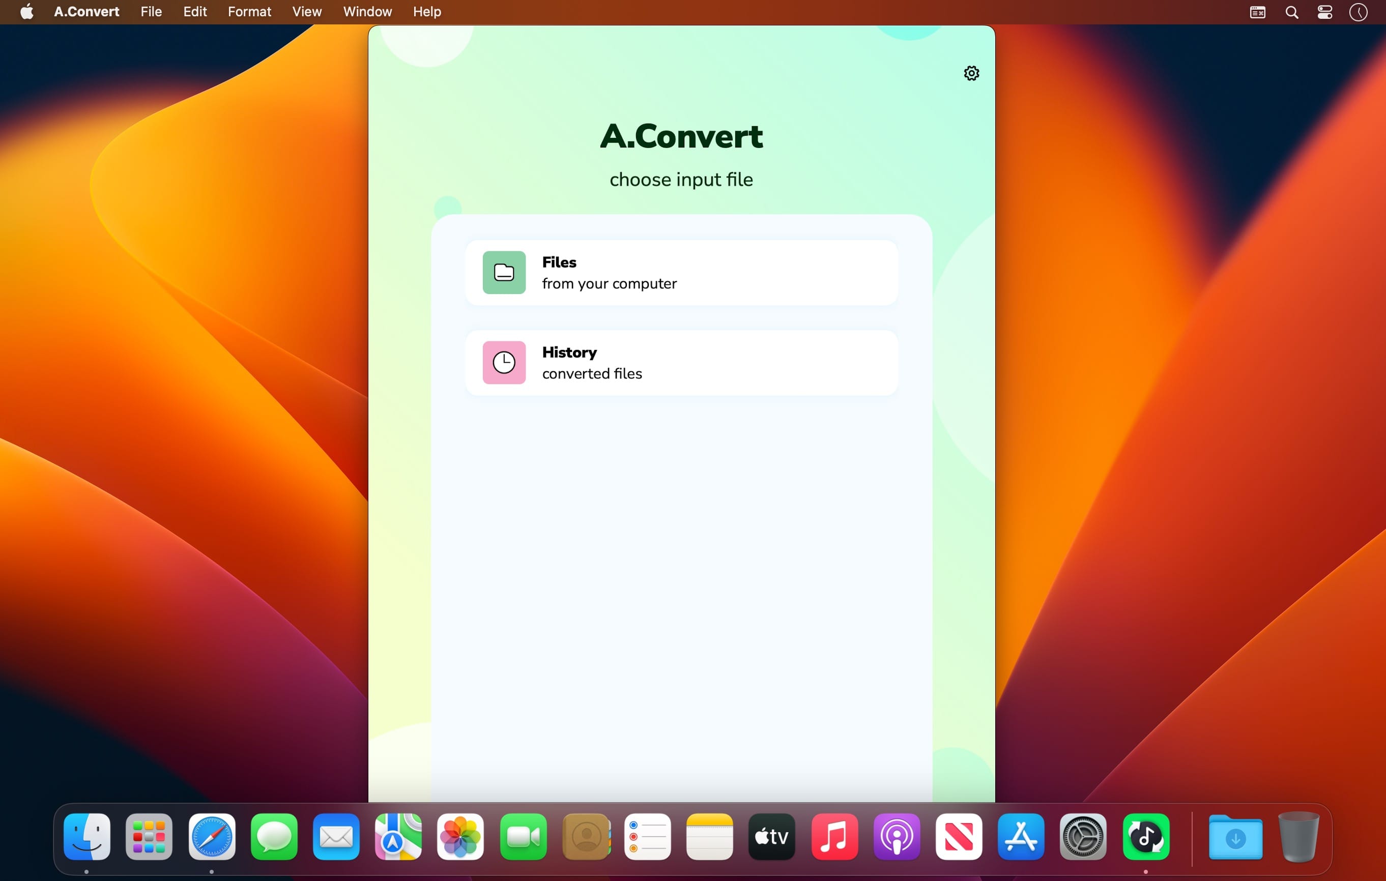1386x881 pixels.
Task: Click the A.Convert app icon in Dock
Action: pos(1146,837)
